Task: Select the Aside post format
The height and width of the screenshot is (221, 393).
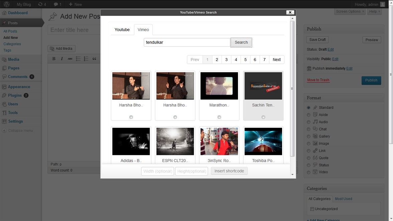Action: (308, 115)
